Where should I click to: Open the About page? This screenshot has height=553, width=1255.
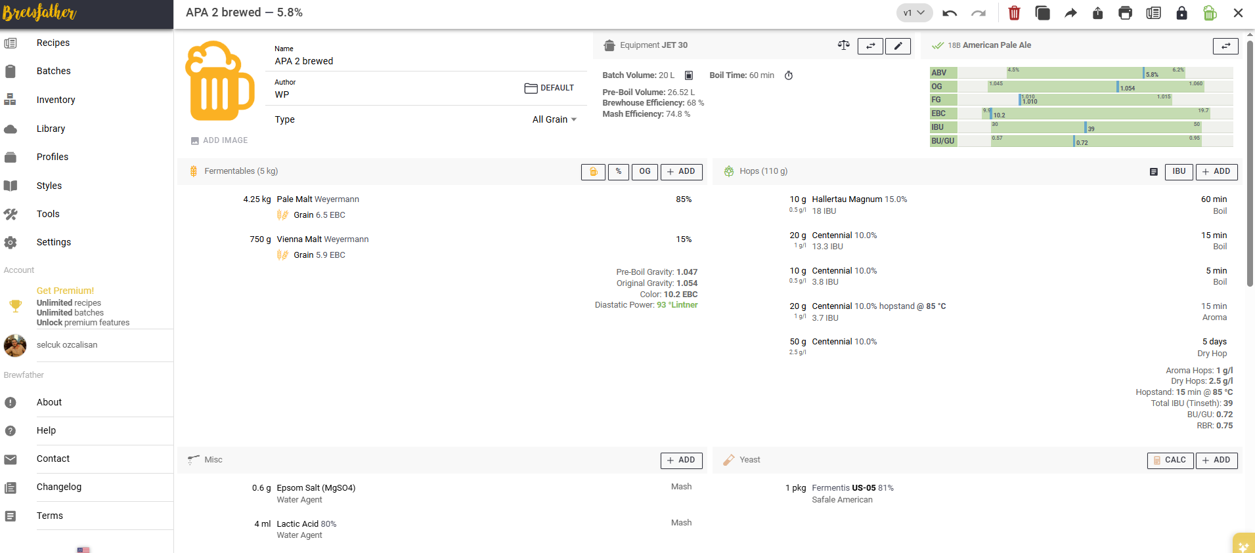[x=87, y=402]
